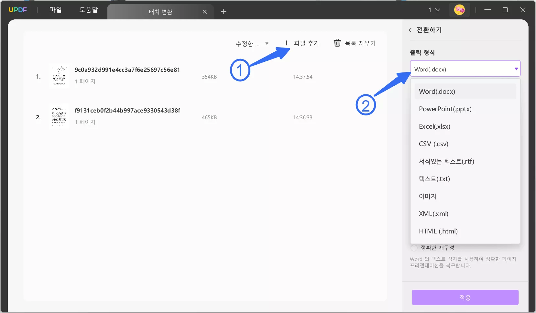
Task: Click 파일 추가 to add files
Action: (x=301, y=43)
